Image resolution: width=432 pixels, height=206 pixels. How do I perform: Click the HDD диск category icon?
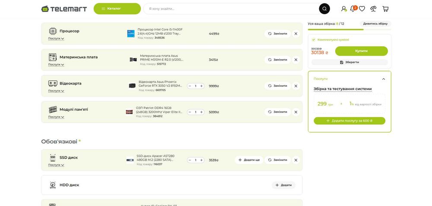53,185
